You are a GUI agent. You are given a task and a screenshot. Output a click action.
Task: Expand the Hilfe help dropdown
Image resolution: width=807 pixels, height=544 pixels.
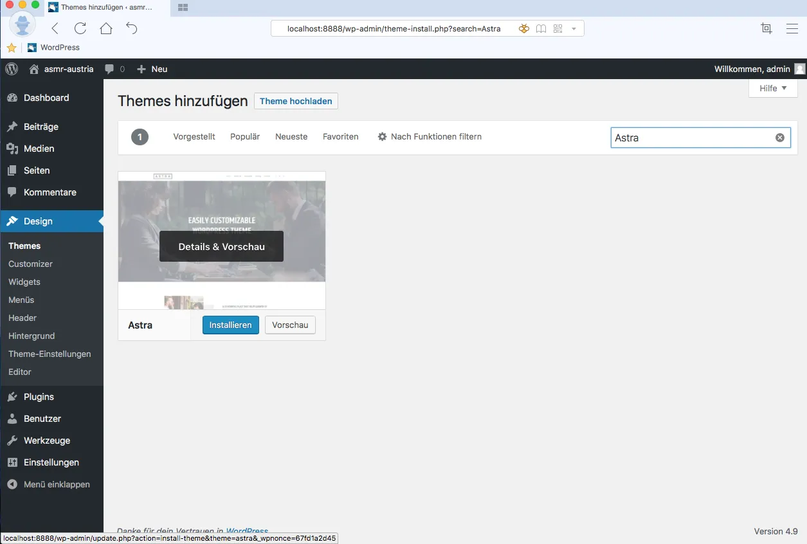(x=773, y=88)
